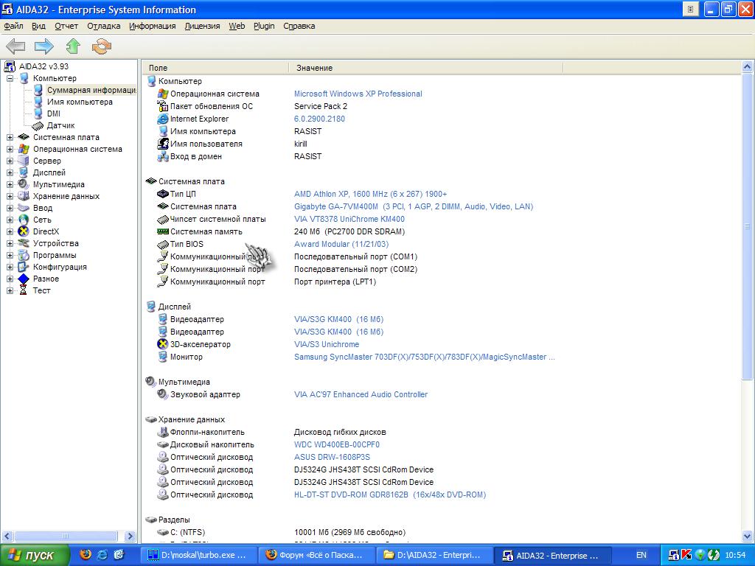
Task: Open the Gigabyte GA-7VM400M motherboard link
Action: click(x=413, y=206)
